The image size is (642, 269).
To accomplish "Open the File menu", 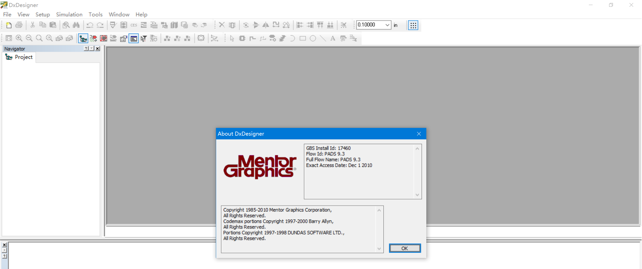I will 7,15.
